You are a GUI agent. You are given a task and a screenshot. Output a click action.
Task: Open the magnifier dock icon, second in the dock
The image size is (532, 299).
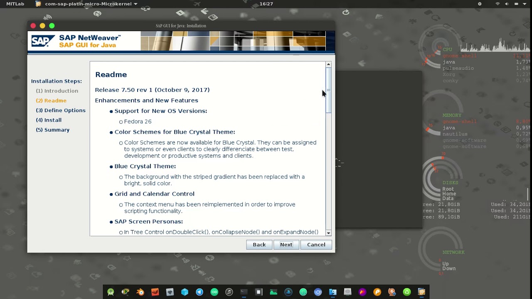(x=125, y=292)
